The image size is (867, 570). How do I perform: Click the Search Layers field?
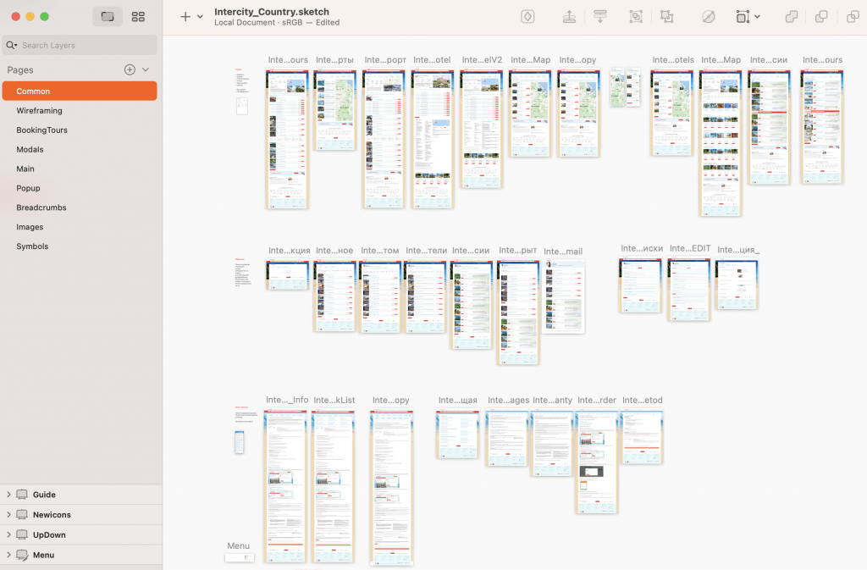click(85, 45)
